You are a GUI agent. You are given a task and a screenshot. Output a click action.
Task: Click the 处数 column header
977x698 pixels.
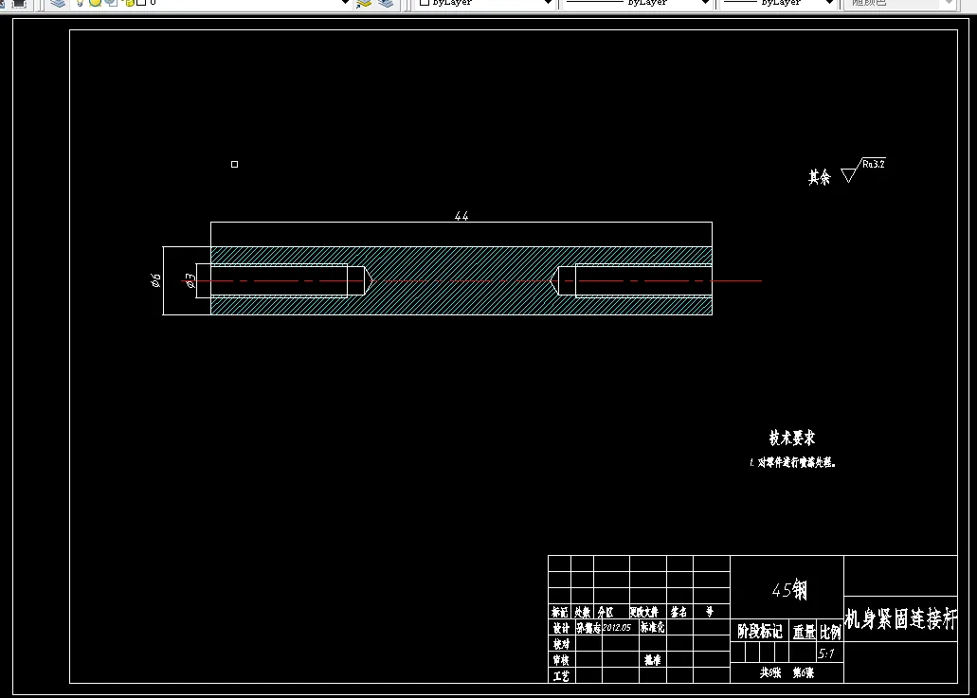(582, 612)
